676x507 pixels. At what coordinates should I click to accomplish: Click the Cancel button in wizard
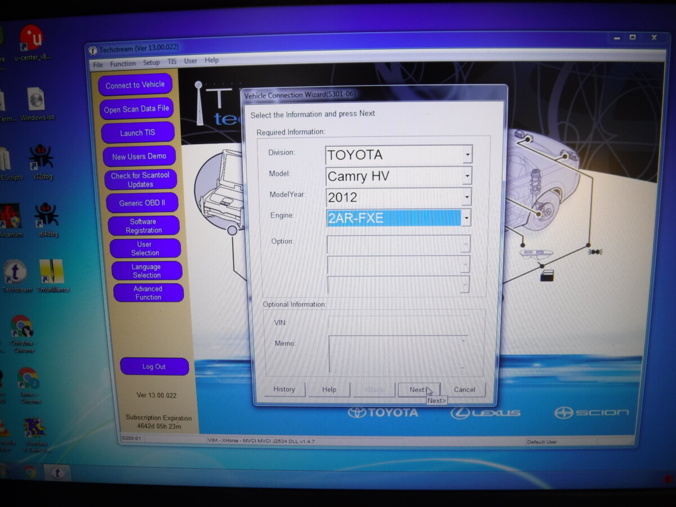[465, 389]
